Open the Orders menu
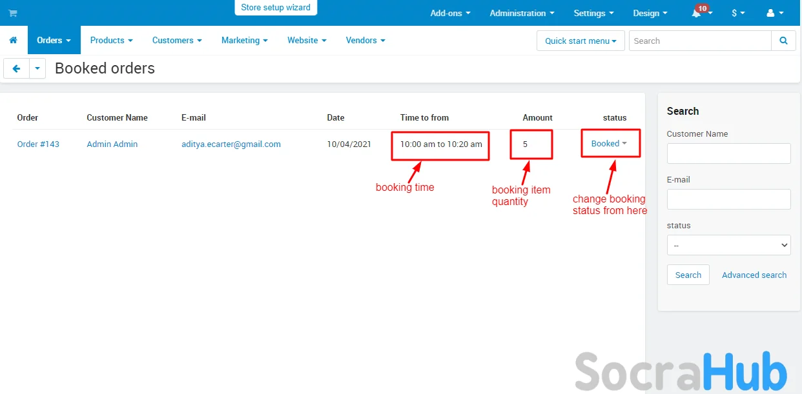Screen dimensions: 802x394 click(54, 40)
